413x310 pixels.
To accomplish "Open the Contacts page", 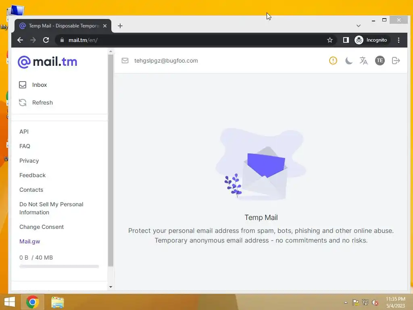I will pyautogui.click(x=31, y=190).
